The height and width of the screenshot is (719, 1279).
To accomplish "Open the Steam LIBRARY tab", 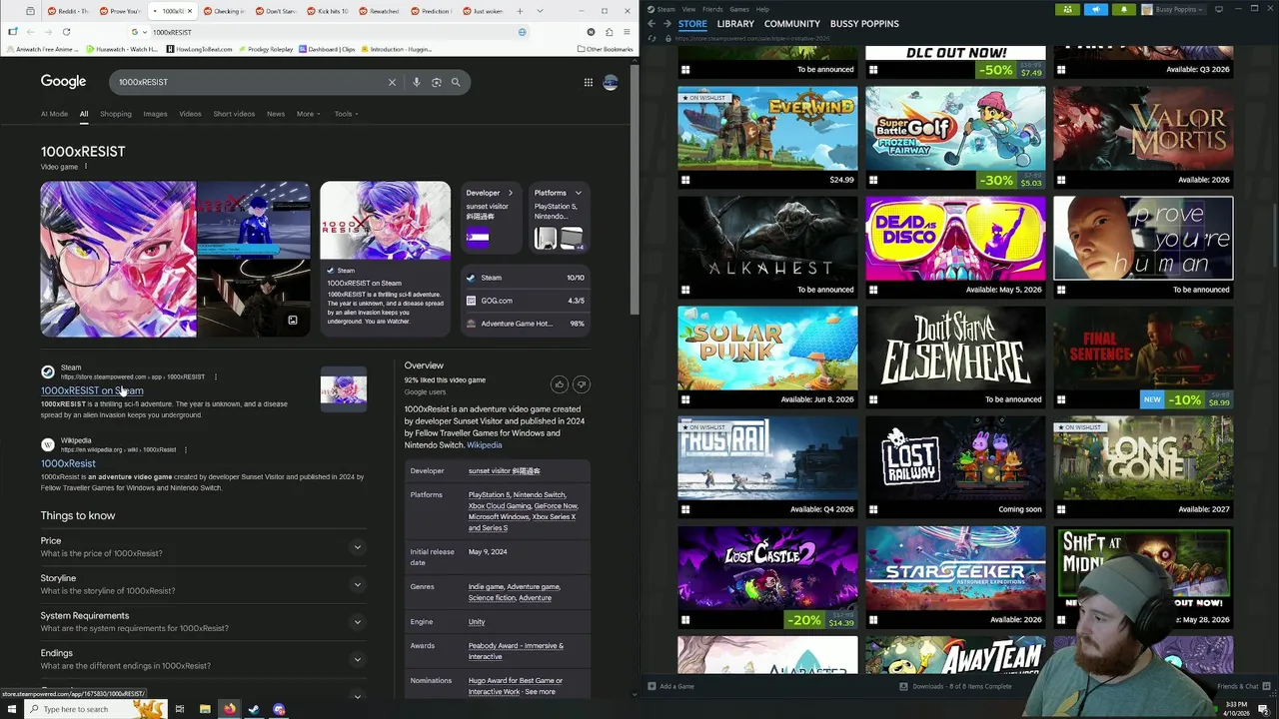I will (x=735, y=23).
